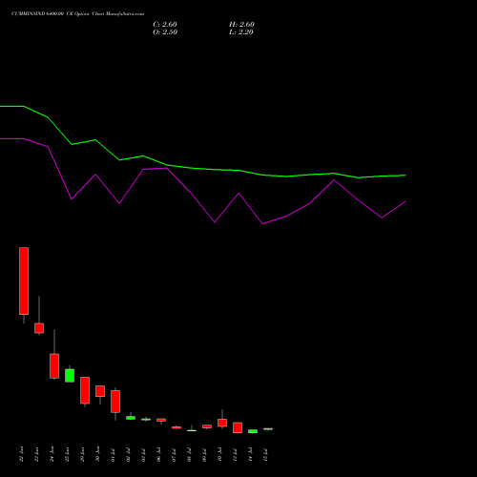The image size is (477, 477).
Task: Click the high value 'H: 2.60'
Action: tap(241, 25)
